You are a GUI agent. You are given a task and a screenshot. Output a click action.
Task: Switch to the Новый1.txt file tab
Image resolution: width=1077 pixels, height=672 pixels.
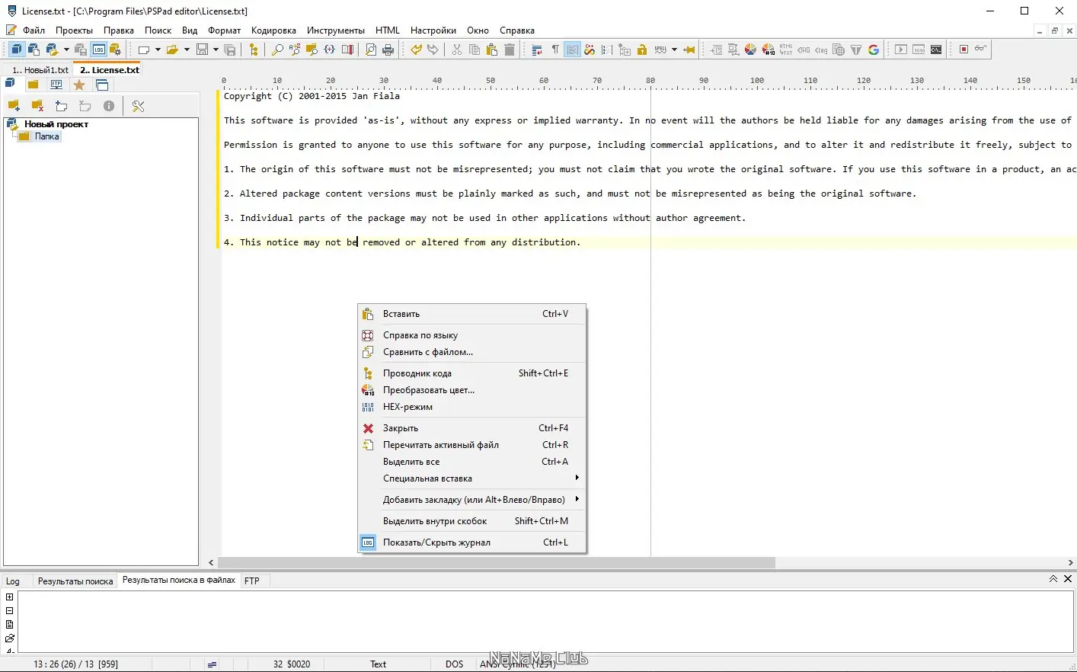pyautogui.click(x=40, y=70)
